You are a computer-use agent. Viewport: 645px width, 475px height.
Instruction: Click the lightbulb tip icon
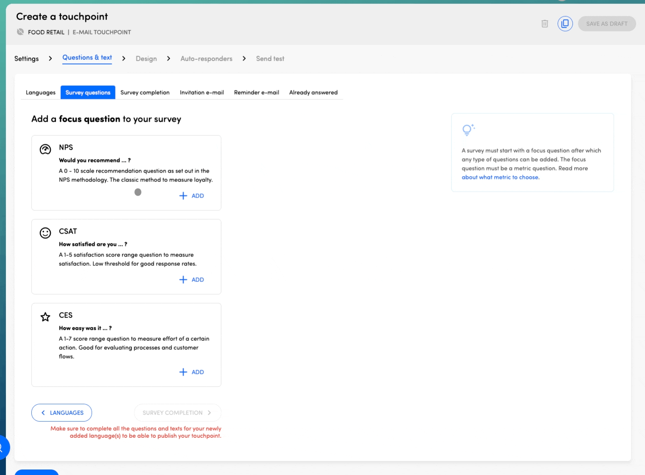(x=468, y=130)
